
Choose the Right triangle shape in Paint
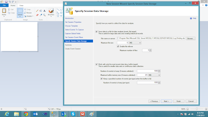pyautogui.click(x=58, y=13)
